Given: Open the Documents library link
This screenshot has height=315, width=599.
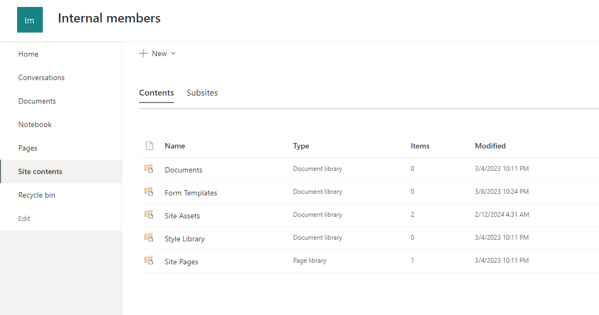Looking at the screenshot, I should click(183, 169).
